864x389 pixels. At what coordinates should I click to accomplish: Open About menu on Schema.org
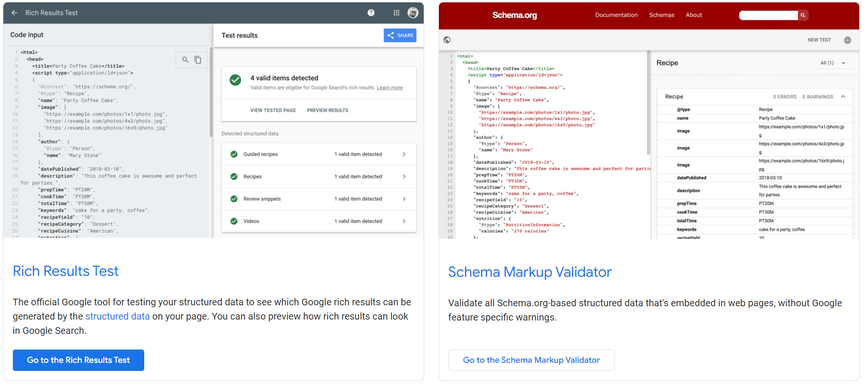[694, 15]
